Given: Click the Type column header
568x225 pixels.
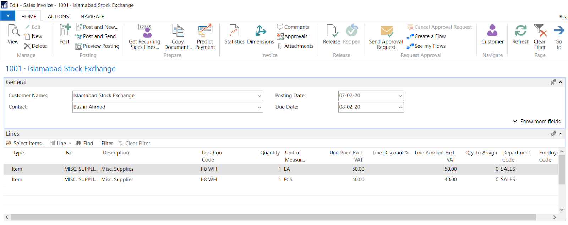Looking at the screenshot, I should tap(18, 153).
